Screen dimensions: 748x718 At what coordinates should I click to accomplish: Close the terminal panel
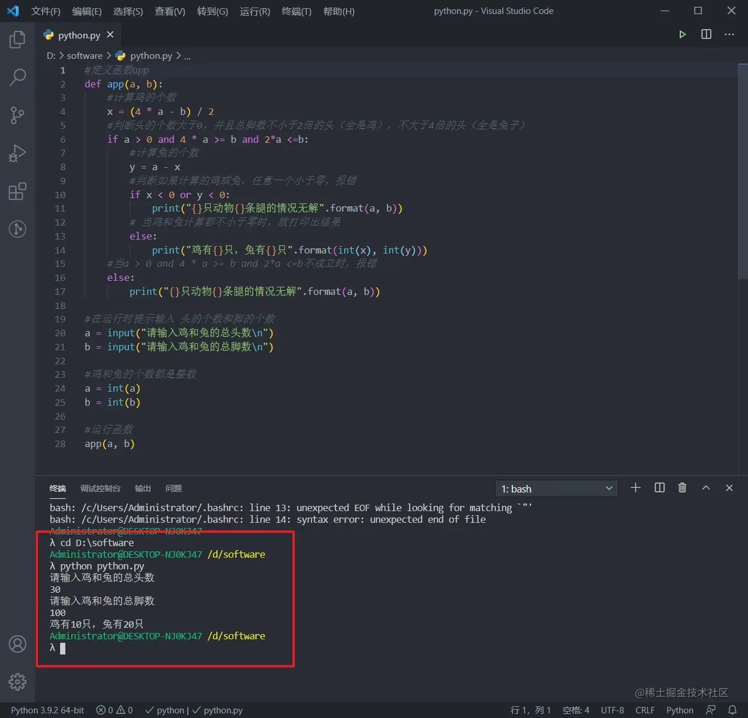tap(729, 488)
